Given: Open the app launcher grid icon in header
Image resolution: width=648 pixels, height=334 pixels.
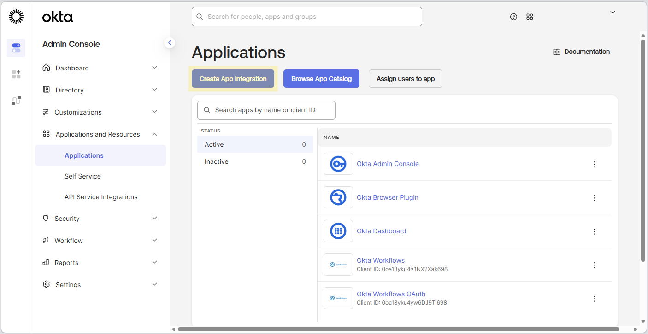Looking at the screenshot, I should coord(530,17).
